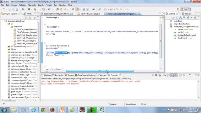This screenshot has width=201, height=113.
Task: Click Collapse All in Project Explorer
Action: click(26, 18)
